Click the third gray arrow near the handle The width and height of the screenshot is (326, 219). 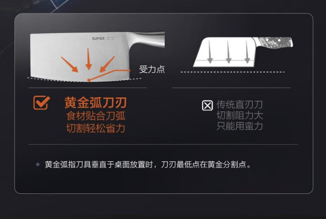click(247, 52)
